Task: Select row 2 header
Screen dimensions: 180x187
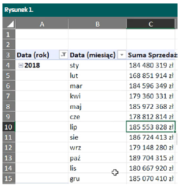Action: pos(9,44)
